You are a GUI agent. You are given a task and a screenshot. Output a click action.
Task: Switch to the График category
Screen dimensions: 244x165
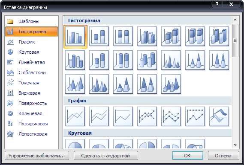(x=32, y=42)
